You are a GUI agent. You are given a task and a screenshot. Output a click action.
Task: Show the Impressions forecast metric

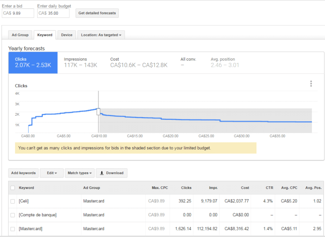coord(80,63)
